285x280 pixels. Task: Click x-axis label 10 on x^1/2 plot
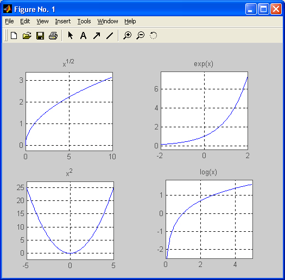(112, 157)
